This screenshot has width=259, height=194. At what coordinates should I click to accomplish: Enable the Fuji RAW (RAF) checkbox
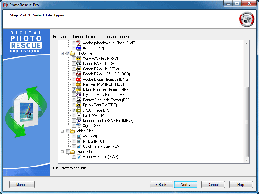(x=74, y=115)
